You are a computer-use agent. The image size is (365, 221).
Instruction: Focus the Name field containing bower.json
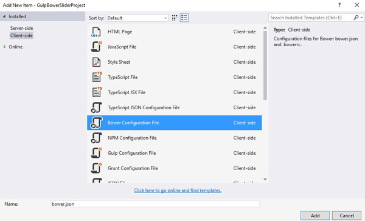[x=155, y=204]
